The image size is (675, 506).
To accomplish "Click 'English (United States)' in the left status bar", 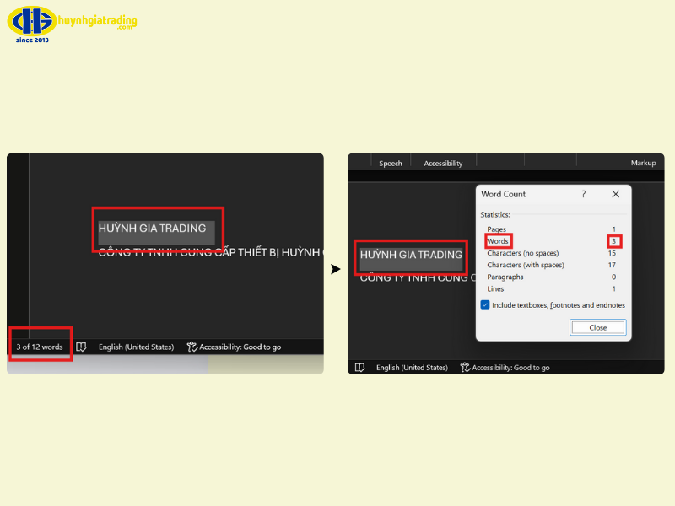I will pyautogui.click(x=136, y=347).
